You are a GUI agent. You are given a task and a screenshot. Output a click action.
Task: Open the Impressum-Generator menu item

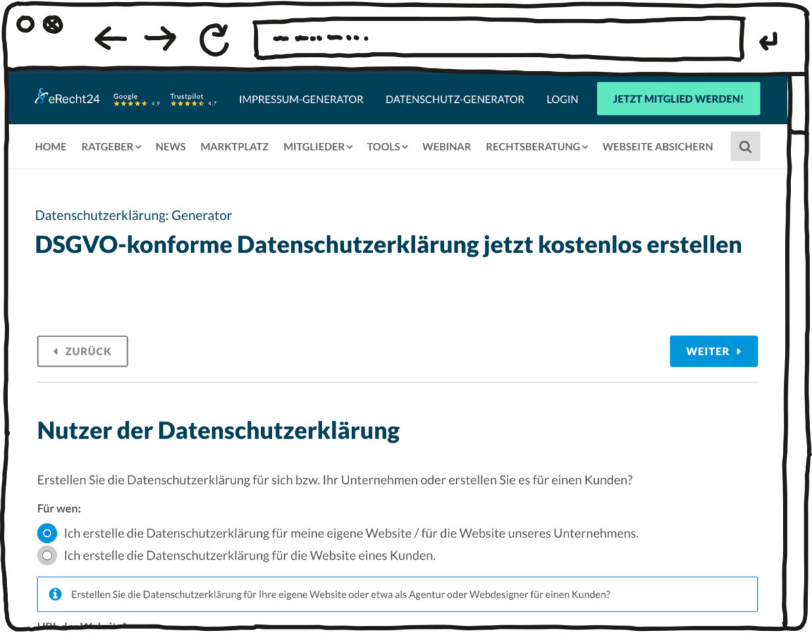tap(301, 100)
